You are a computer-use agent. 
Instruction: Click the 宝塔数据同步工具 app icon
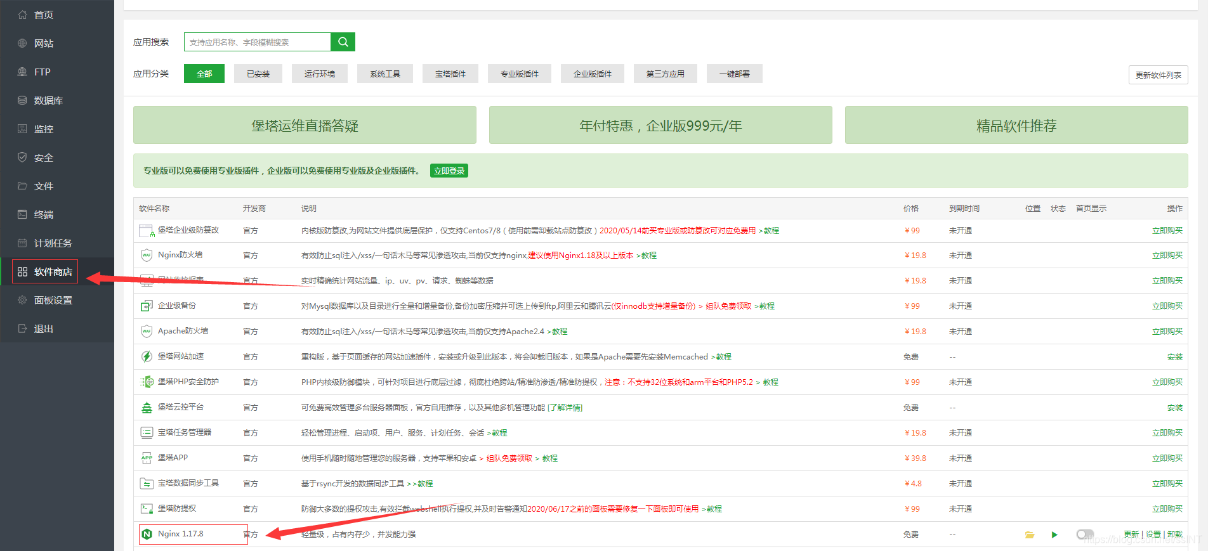point(147,483)
